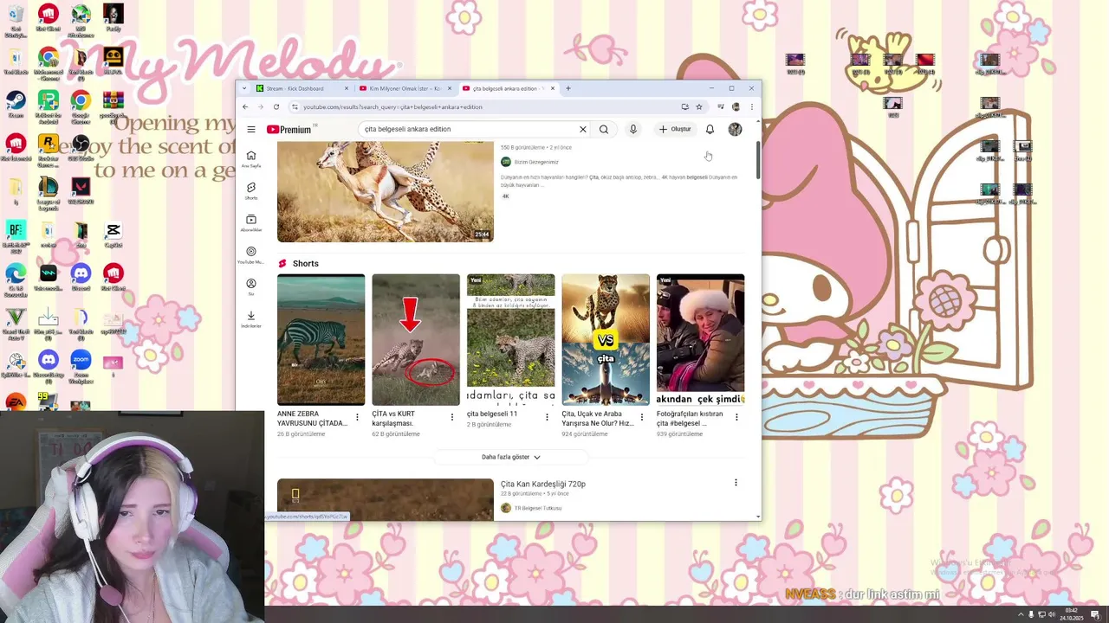The image size is (1109, 623).
Task: Click the magnifier search button
Action: pos(604,129)
